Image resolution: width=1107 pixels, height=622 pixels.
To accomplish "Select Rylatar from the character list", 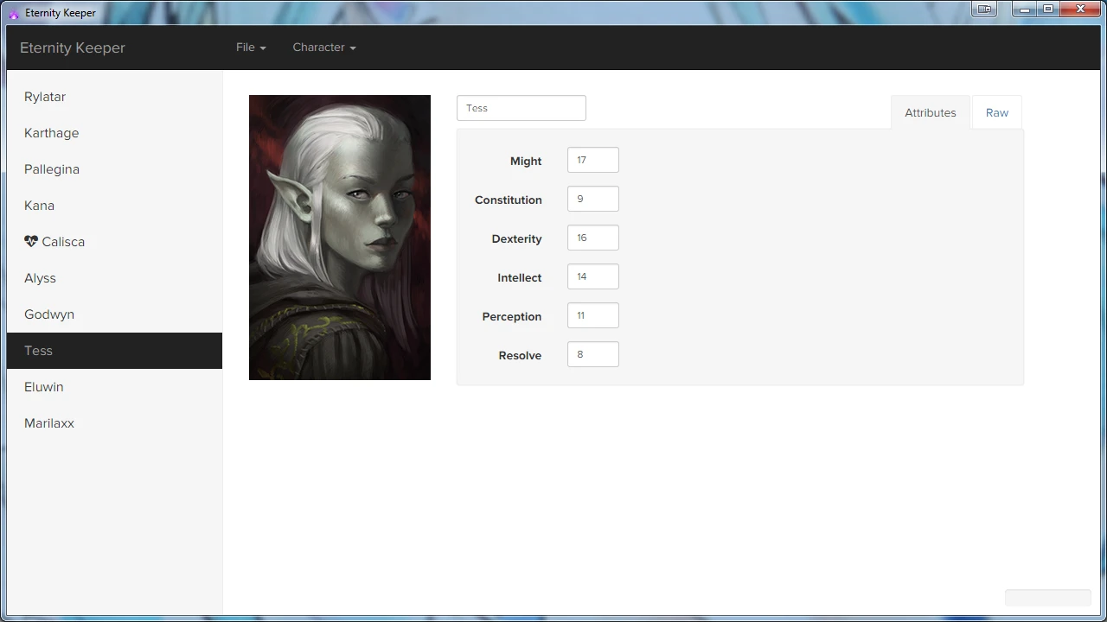I will [44, 96].
